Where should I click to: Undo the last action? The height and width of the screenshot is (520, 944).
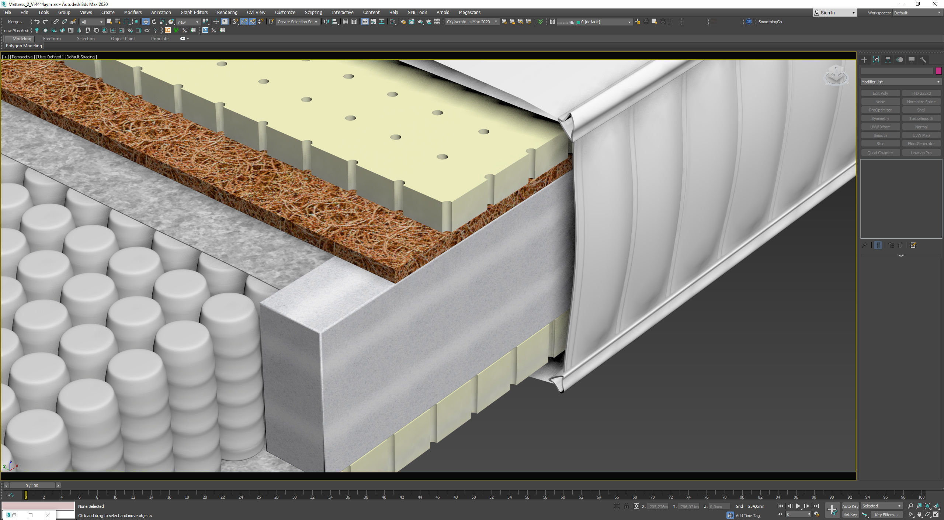coord(37,22)
